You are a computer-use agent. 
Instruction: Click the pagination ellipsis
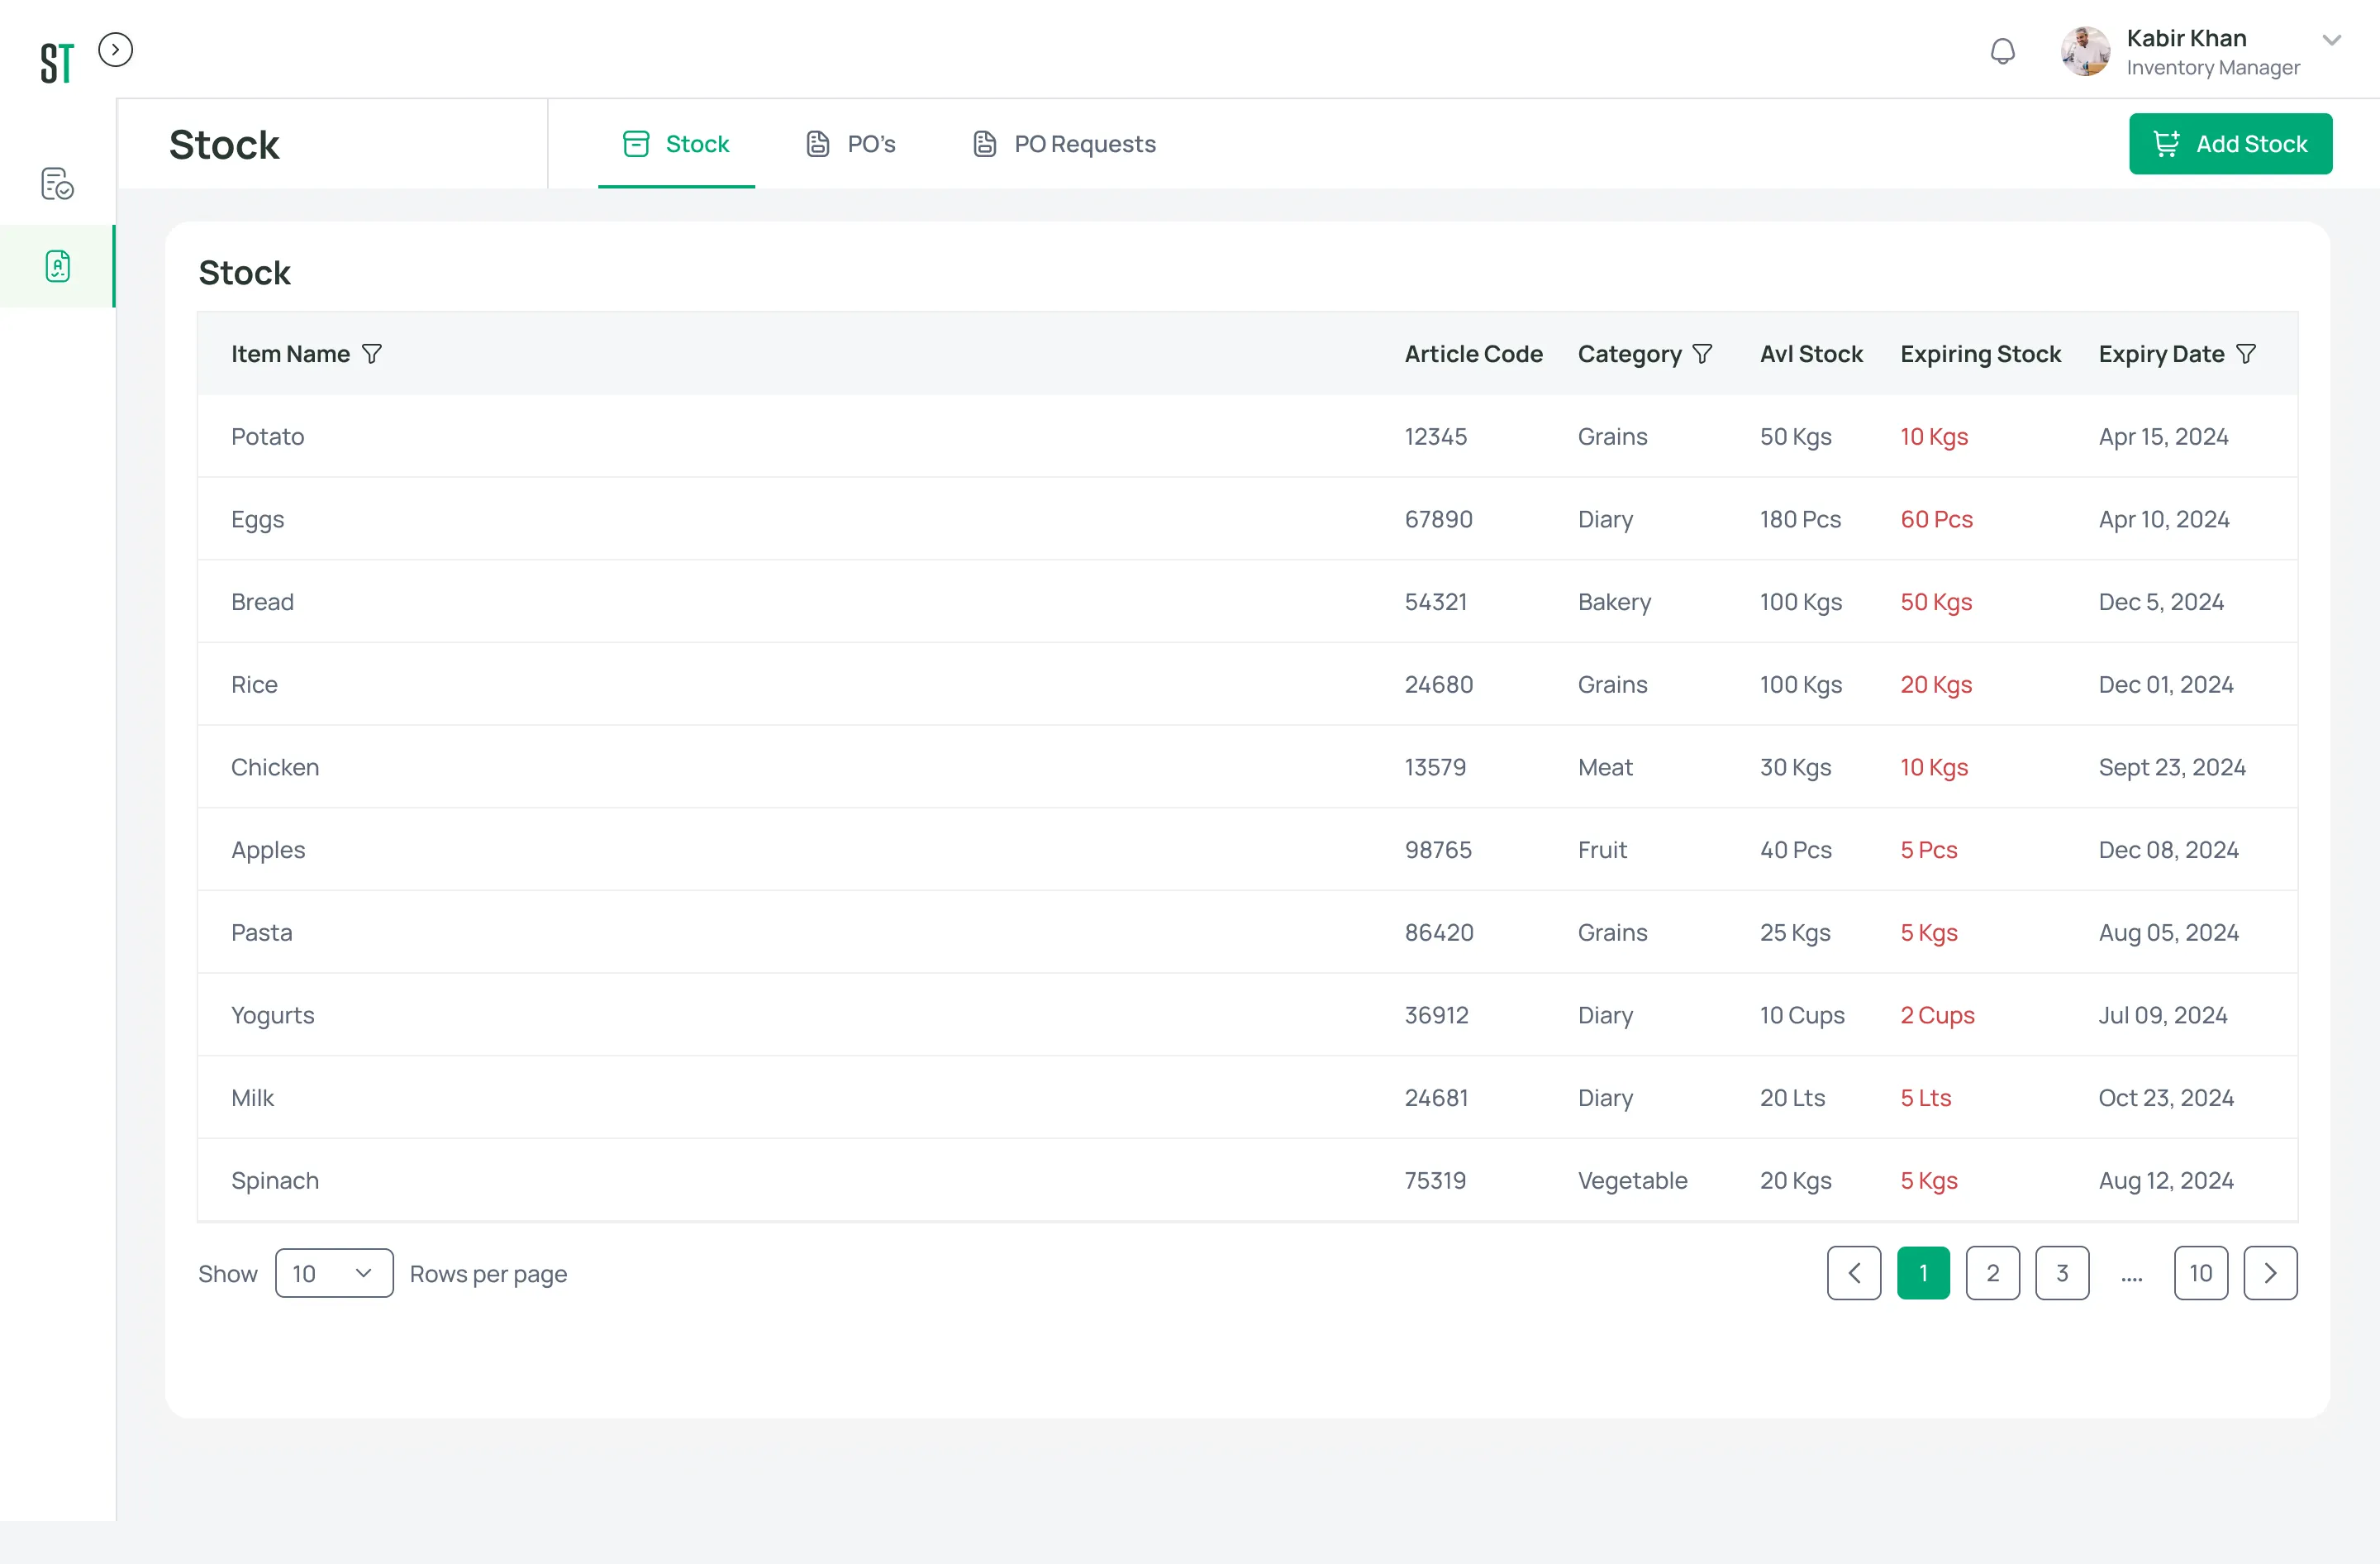point(2131,1278)
